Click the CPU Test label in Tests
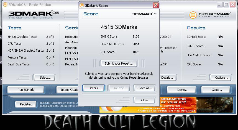The height and width of the screenshot is (130, 238). pos(14,44)
